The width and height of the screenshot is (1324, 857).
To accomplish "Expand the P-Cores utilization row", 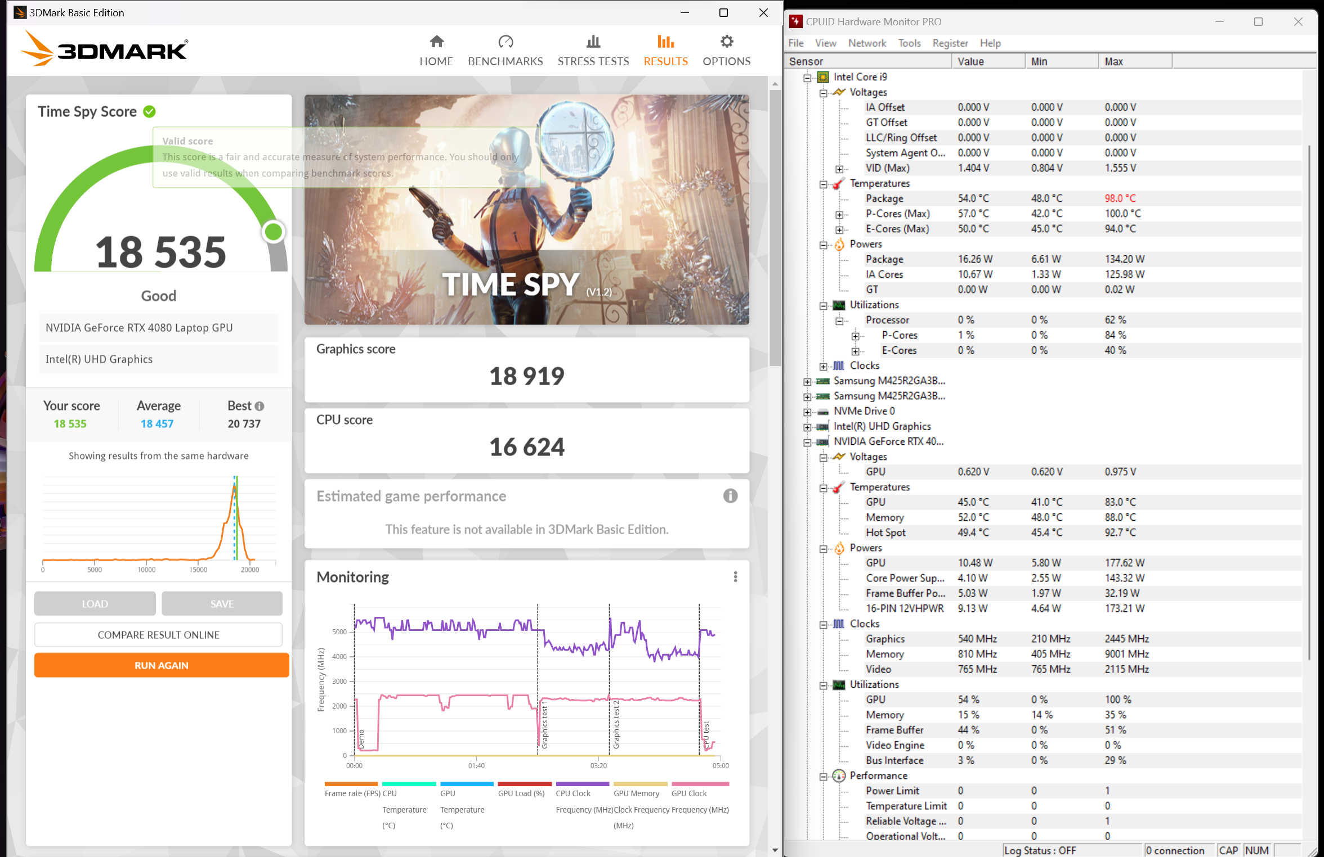I will [855, 336].
